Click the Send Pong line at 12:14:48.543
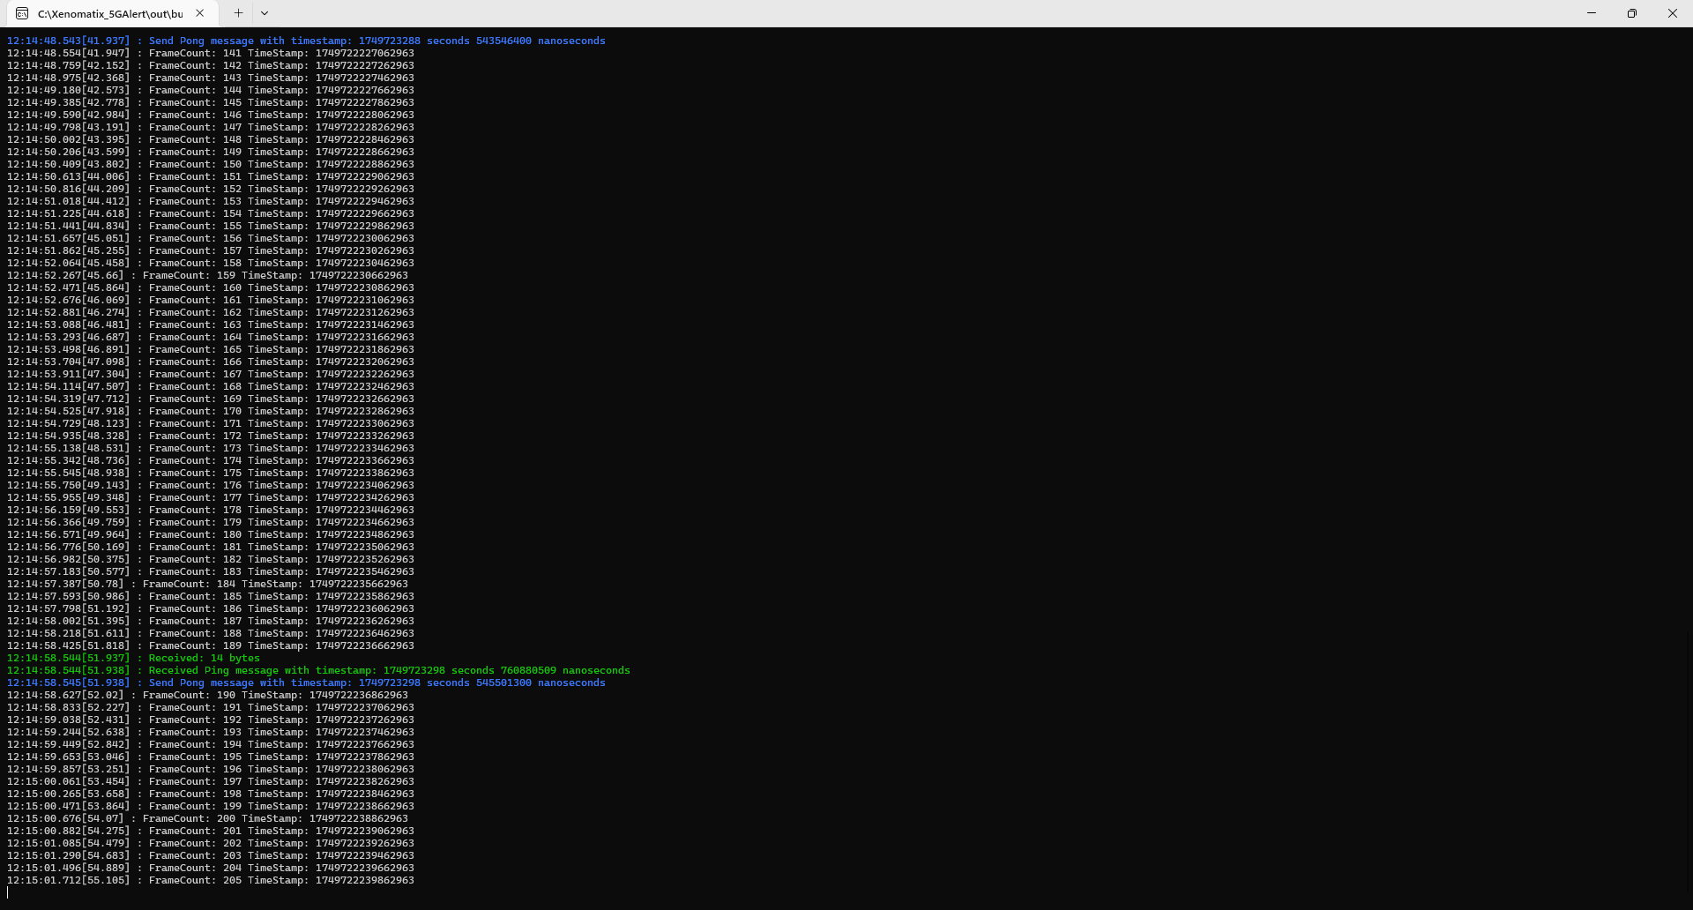1693x910 pixels. pos(377,41)
